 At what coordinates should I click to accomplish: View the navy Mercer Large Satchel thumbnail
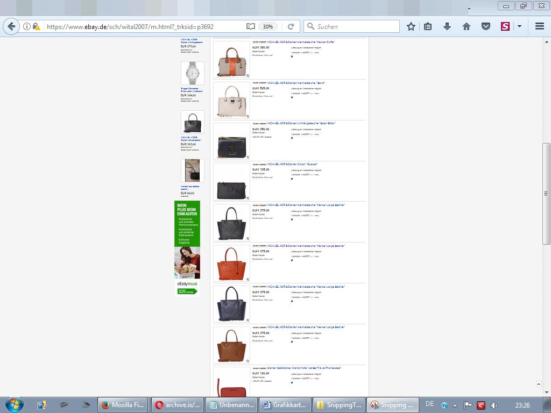coord(231,304)
